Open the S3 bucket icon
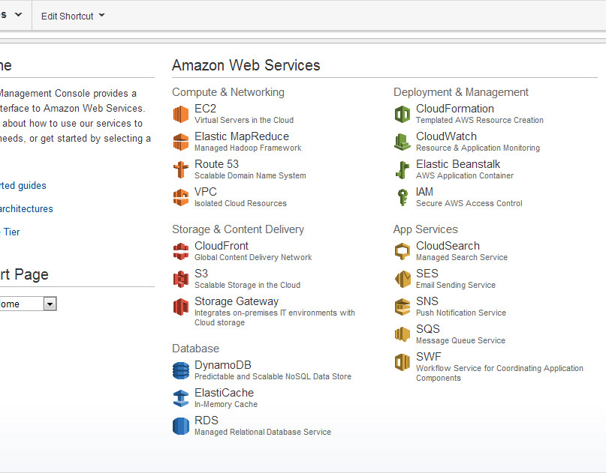606x473 pixels. [181, 279]
